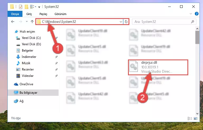The image size is (203, 130).
Task: Open Videolar folder in sidebar
Action: (27, 76)
